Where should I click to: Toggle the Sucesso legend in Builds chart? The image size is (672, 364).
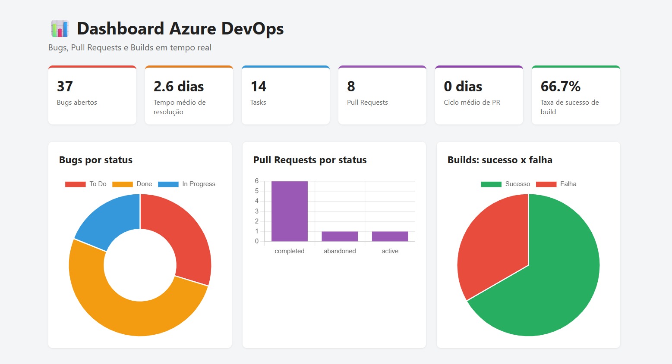pos(505,184)
